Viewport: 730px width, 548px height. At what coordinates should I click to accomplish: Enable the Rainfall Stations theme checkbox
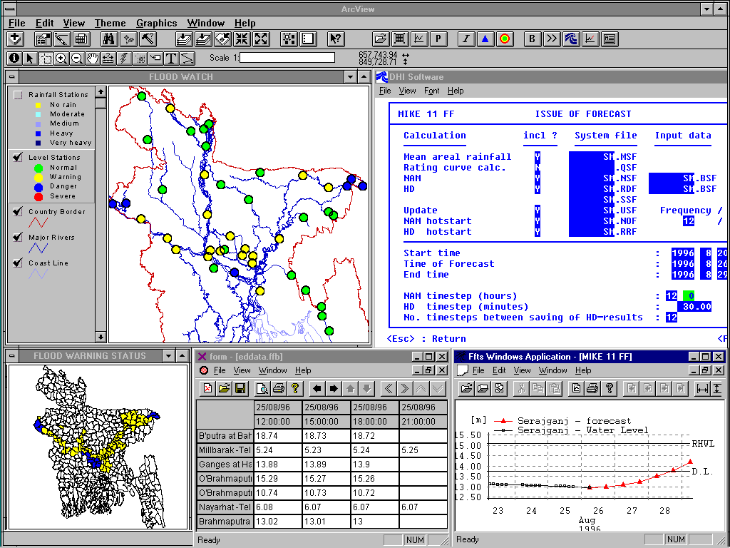tap(18, 95)
